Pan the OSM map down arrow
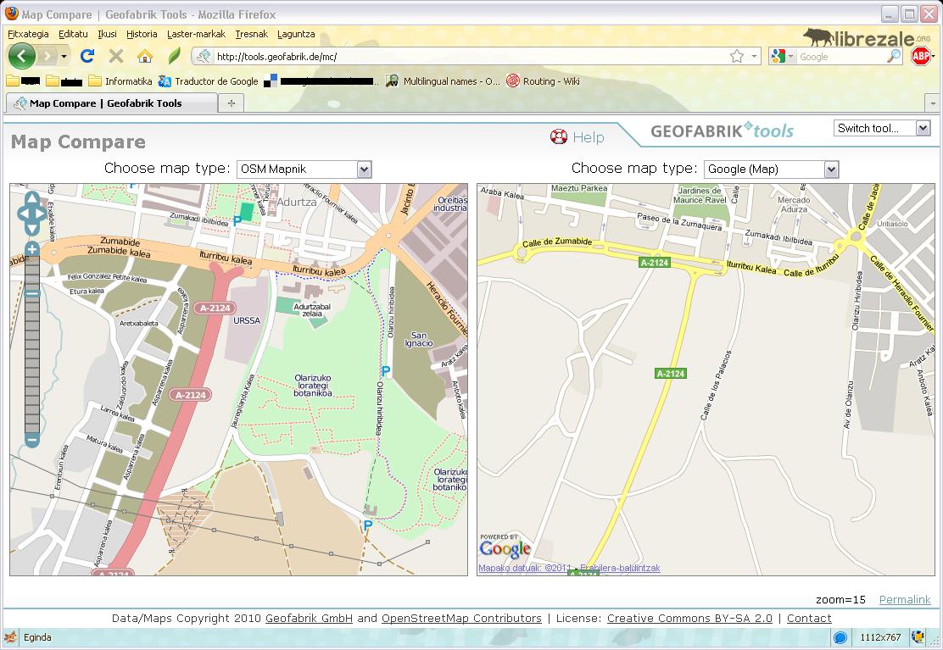The image size is (943, 650). [32, 229]
